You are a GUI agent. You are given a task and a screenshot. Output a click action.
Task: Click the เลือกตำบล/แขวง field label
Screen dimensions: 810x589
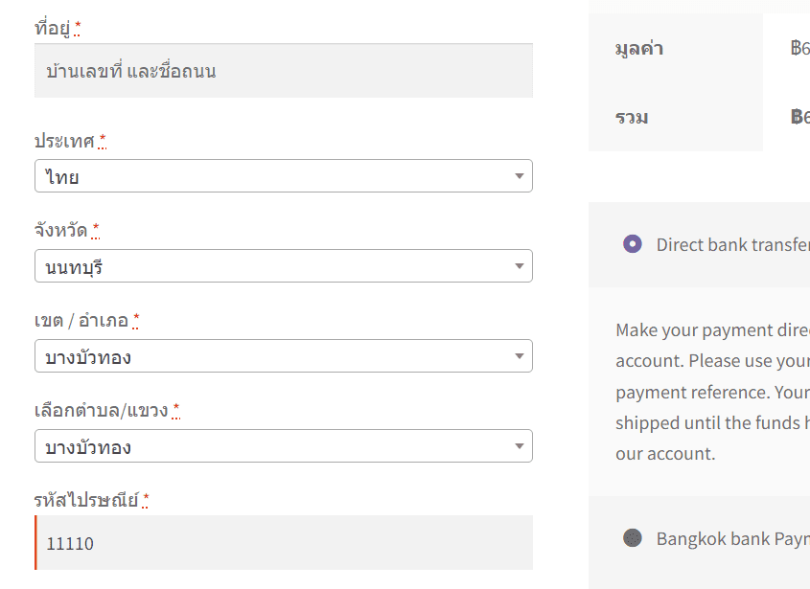pos(101,411)
